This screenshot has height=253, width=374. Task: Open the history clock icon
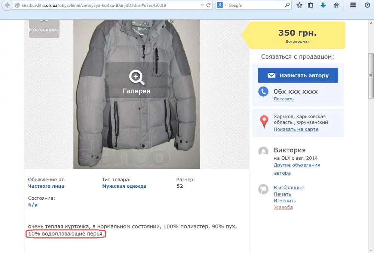coord(367,6)
